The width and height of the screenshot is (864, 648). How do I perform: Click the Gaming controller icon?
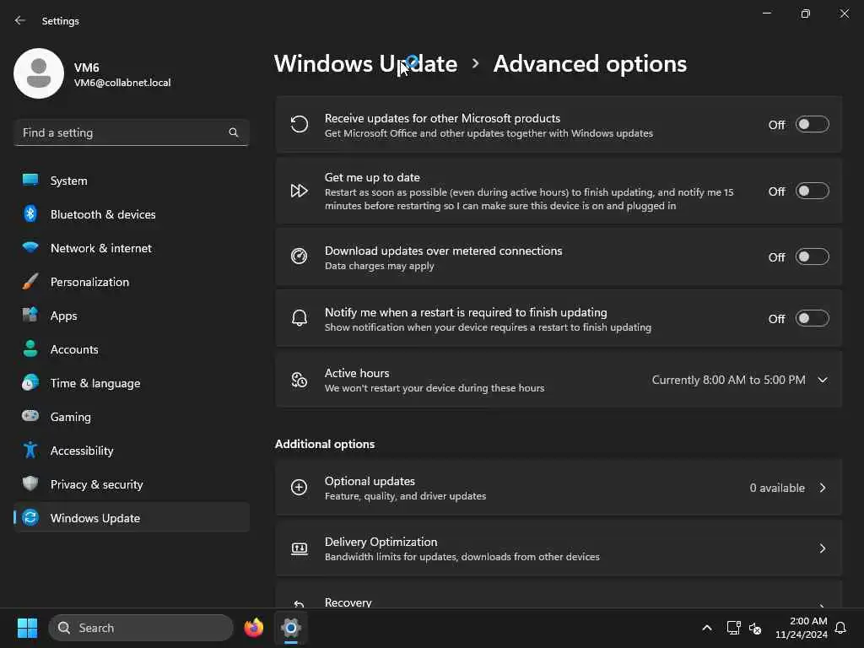click(x=30, y=416)
